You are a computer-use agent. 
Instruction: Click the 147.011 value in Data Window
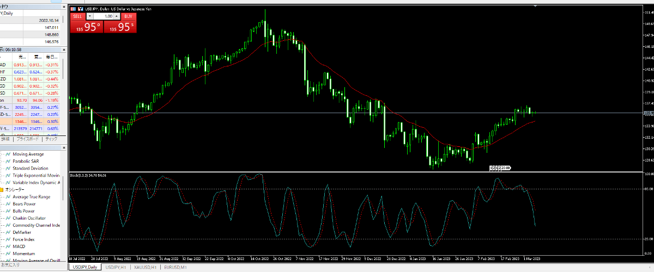click(x=52, y=27)
